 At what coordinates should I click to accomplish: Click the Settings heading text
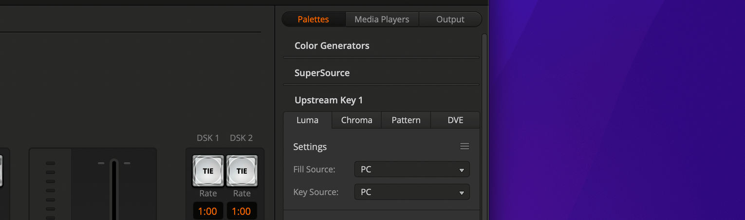(x=310, y=147)
